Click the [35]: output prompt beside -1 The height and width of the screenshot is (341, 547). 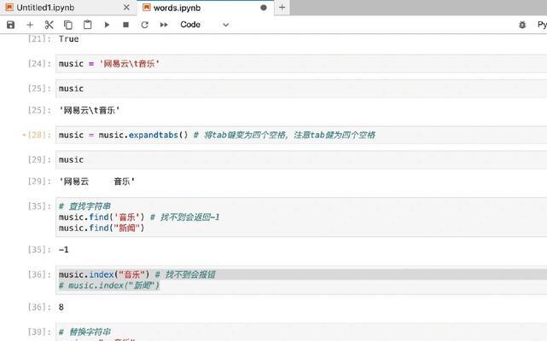point(39,250)
